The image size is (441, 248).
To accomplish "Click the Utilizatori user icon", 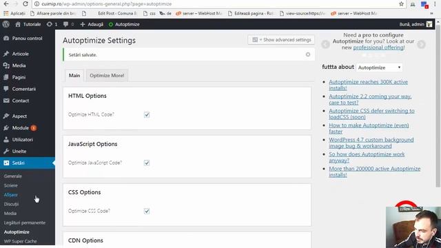I will pyautogui.click(x=6, y=139).
